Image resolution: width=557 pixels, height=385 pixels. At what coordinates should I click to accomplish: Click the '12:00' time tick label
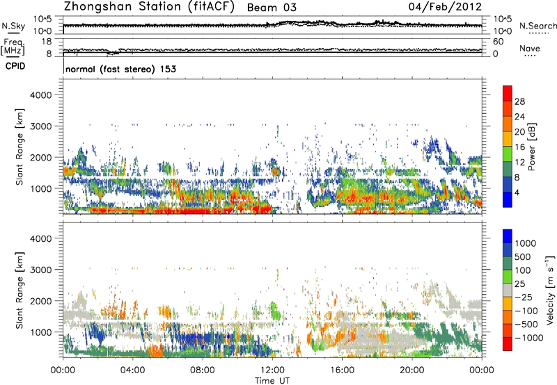pos(272,370)
